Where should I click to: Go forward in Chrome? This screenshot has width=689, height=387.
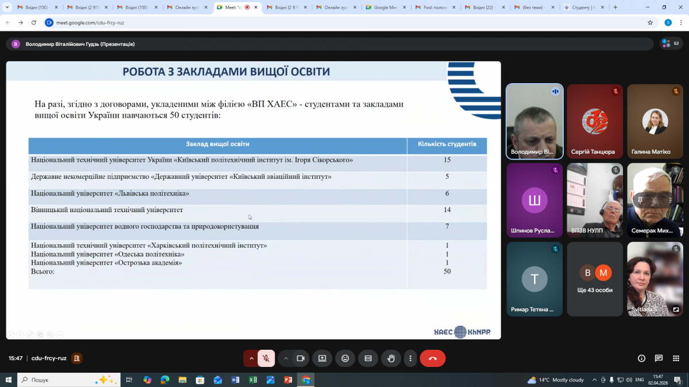point(21,22)
